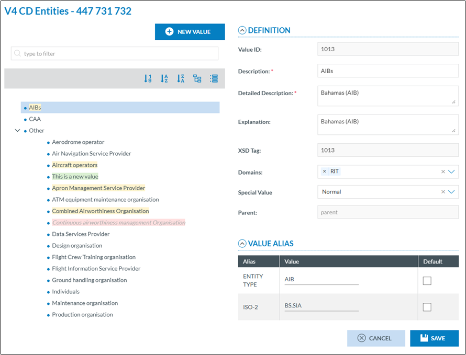Remove the RIT tag from Domains
The image size is (466, 355).
pos(324,171)
